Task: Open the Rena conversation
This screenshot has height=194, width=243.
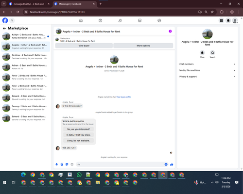Action: [26, 77]
